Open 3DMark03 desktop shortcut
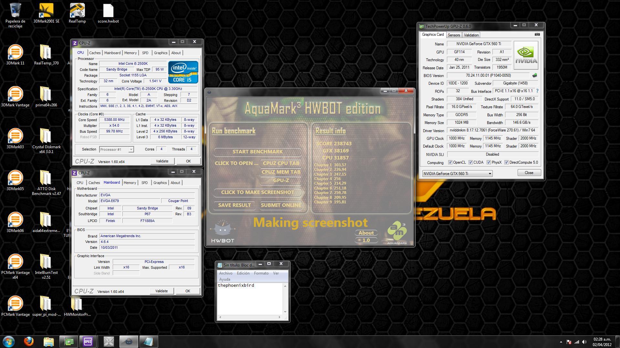 pos(15,139)
